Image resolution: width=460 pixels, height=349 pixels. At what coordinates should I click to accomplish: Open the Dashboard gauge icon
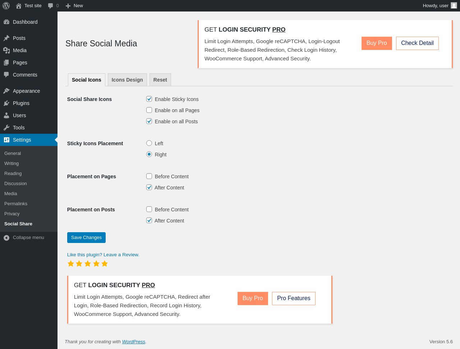6,22
